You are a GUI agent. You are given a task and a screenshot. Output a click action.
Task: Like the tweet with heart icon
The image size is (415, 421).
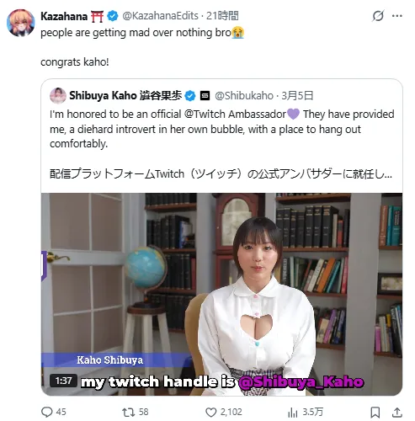211,412
